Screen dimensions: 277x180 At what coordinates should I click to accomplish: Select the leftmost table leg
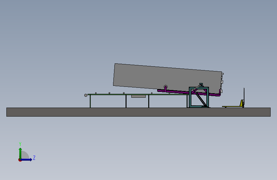(90, 101)
